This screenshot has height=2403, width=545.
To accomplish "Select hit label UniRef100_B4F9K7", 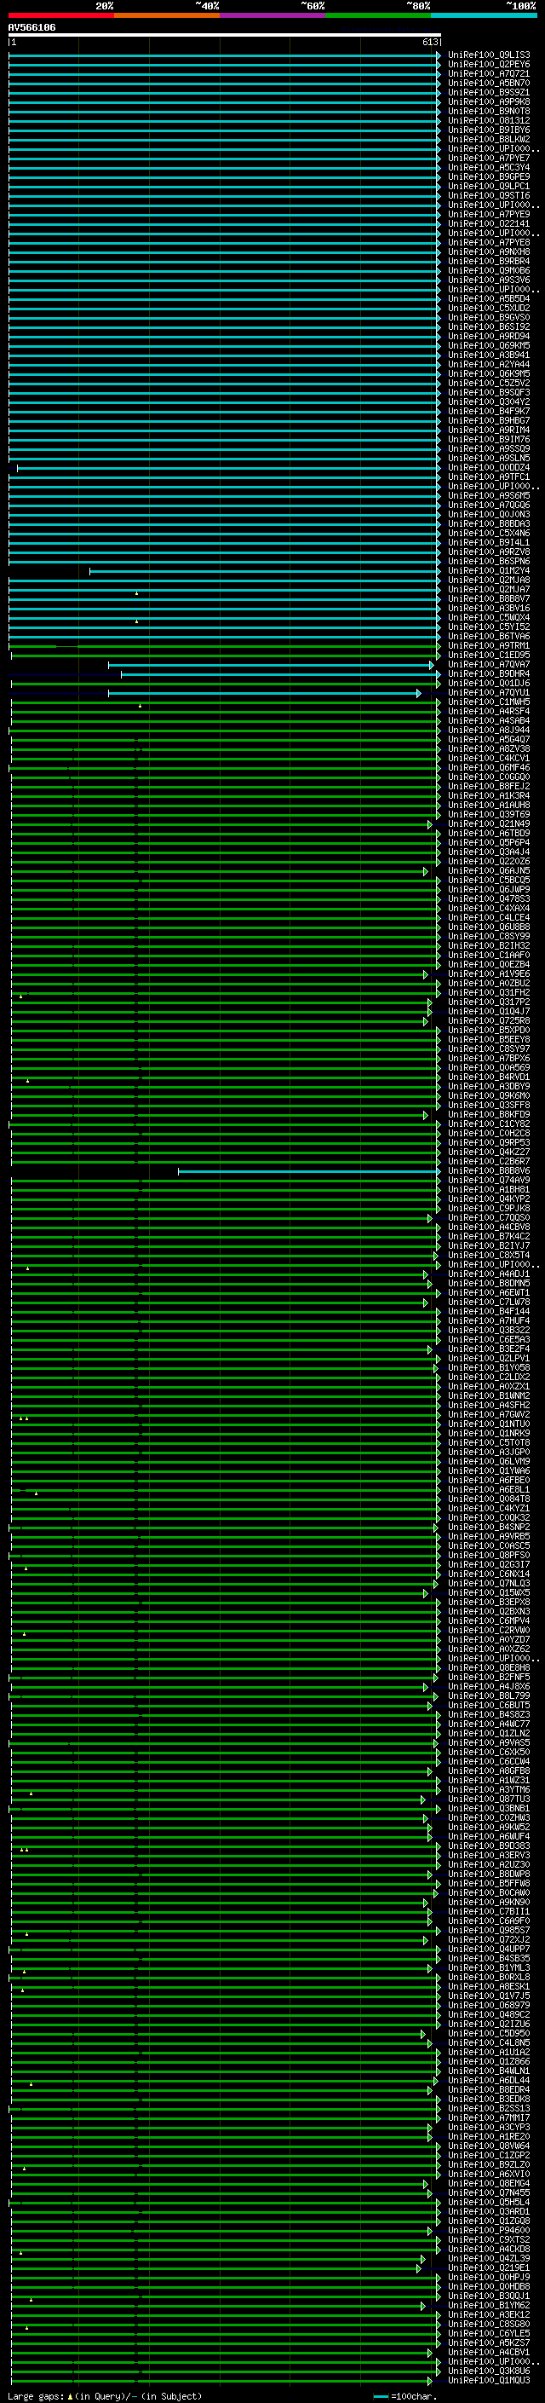I will [x=488, y=412].
